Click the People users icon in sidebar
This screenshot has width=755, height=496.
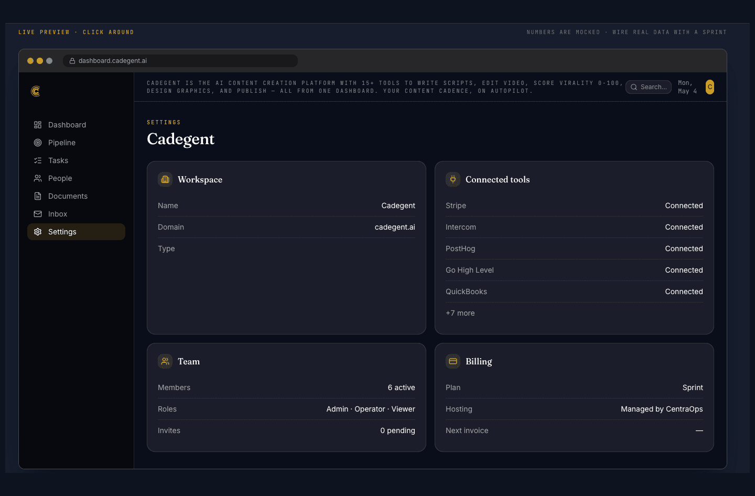pos(38,178)
